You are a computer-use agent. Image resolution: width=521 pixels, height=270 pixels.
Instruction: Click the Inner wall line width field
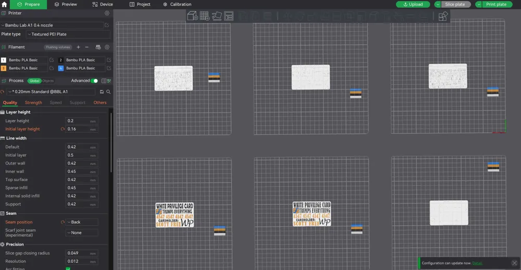point(82,172)
